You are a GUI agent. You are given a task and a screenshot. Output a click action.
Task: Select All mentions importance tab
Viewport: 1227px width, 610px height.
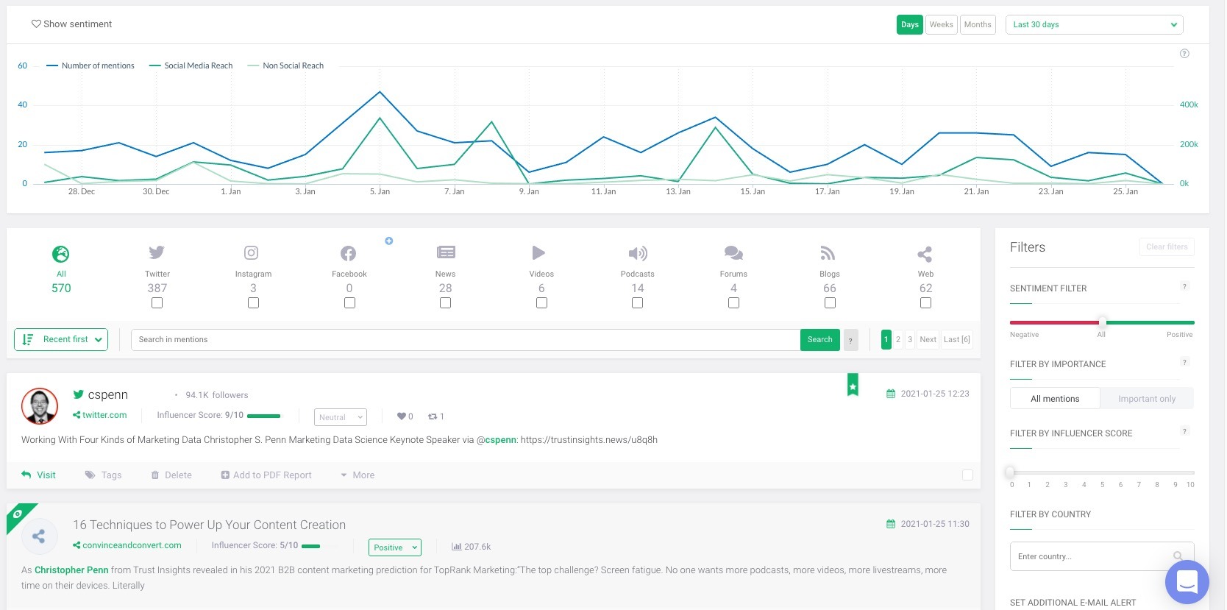(x=1055, y=399)
